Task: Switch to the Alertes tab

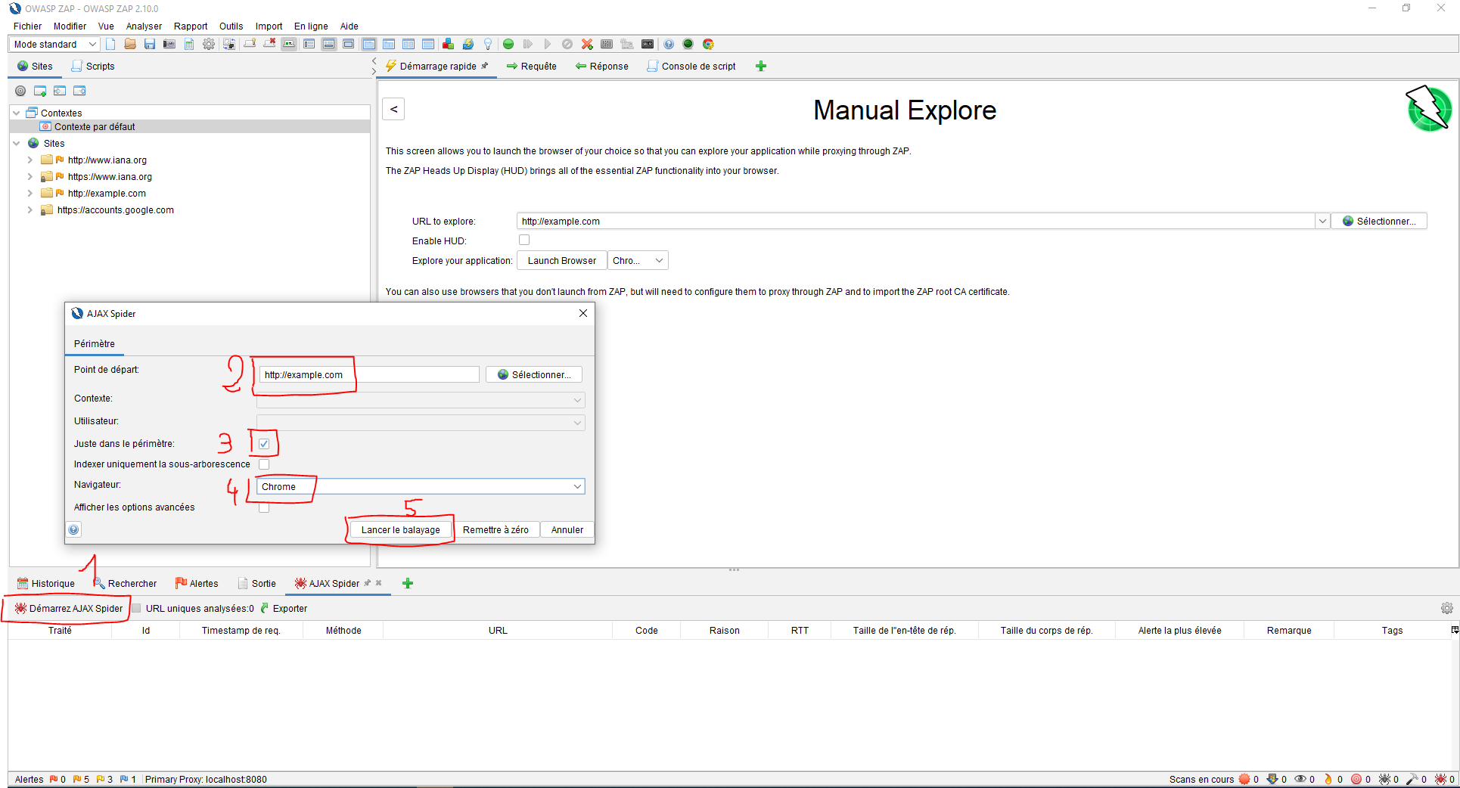Action: (197, 583)
